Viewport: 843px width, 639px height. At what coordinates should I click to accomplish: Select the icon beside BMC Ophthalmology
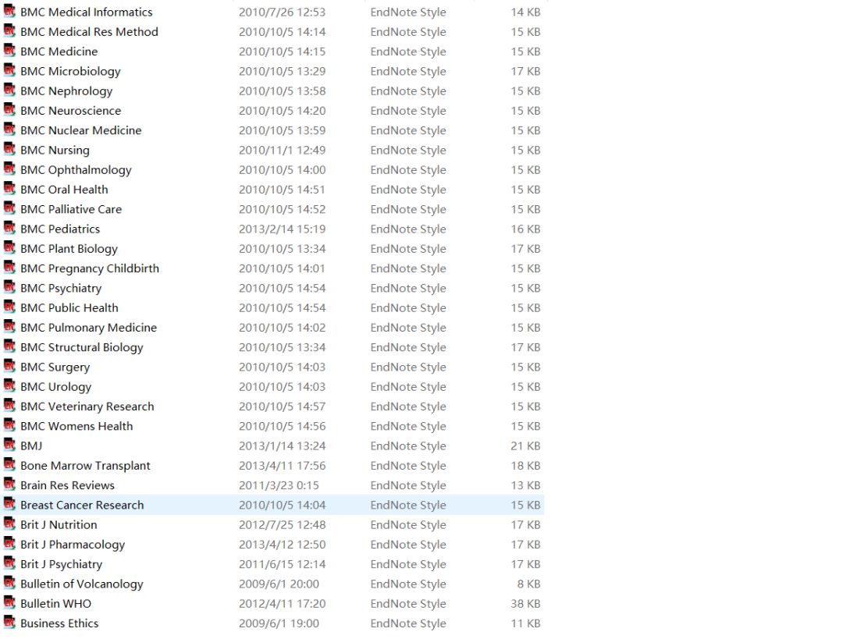click(x=9, y=169)
